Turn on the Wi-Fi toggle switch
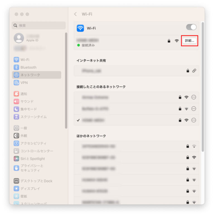Viewport: 214px width, 216px height. pyautogui.click(x=191, y=27)
